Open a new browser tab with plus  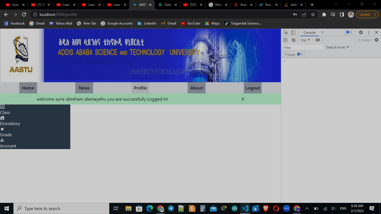tap(312, 5)
